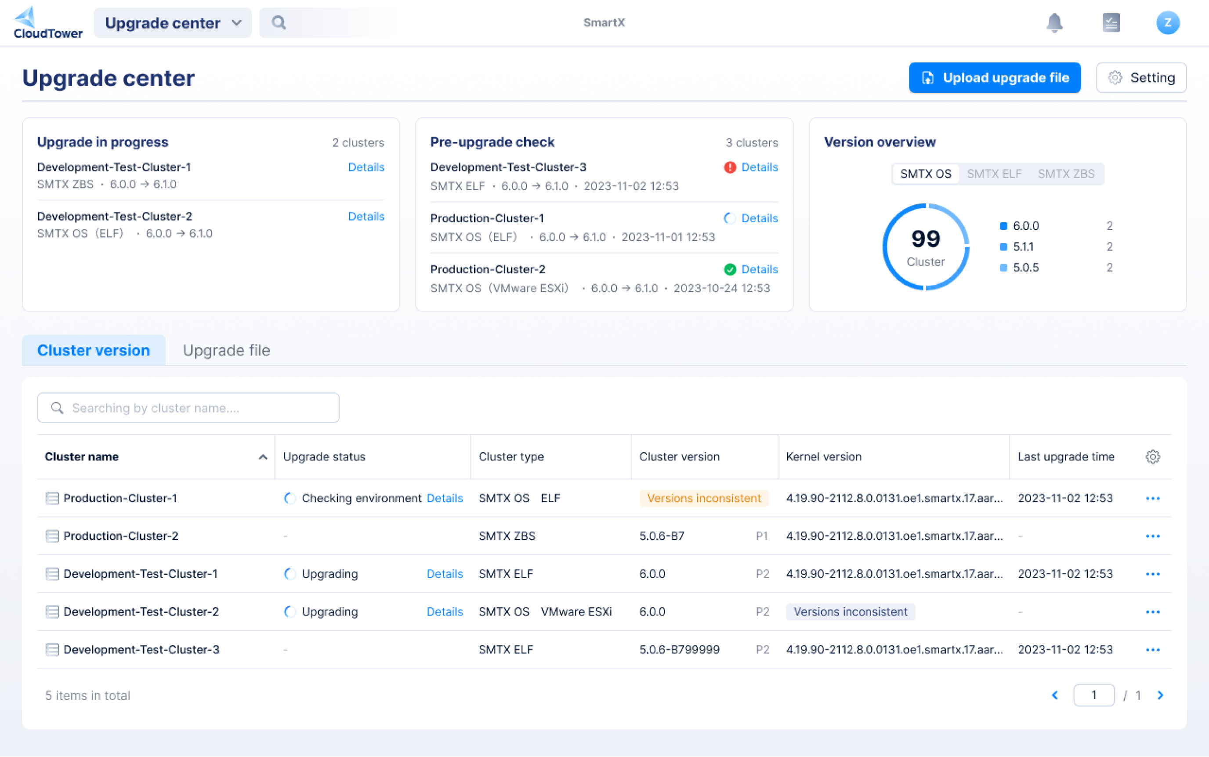Click the CloudTower logo
Screen dimensions: 1209x757
point(47,22)
